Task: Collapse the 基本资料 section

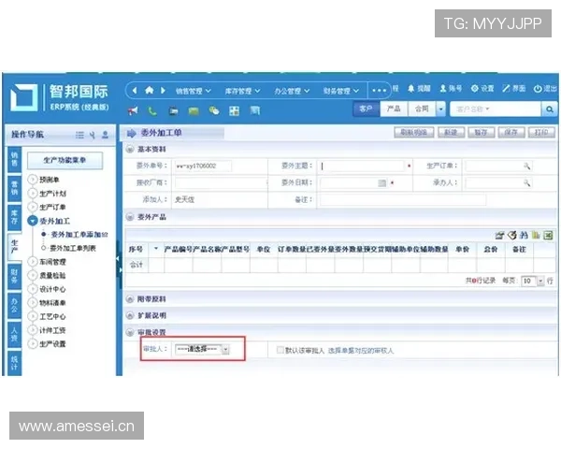Action: [130, 150]
